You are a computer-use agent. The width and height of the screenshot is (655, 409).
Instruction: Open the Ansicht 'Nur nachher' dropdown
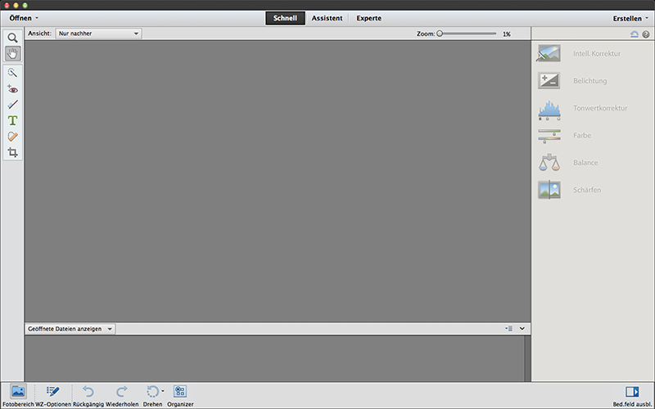point(98,34)
